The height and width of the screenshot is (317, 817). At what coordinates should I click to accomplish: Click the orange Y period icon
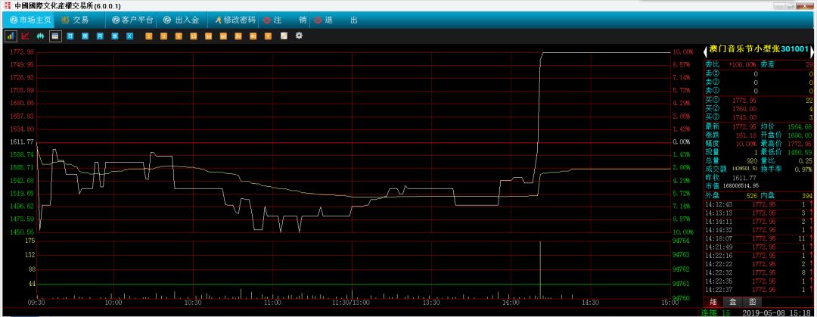tap(268, 36)
